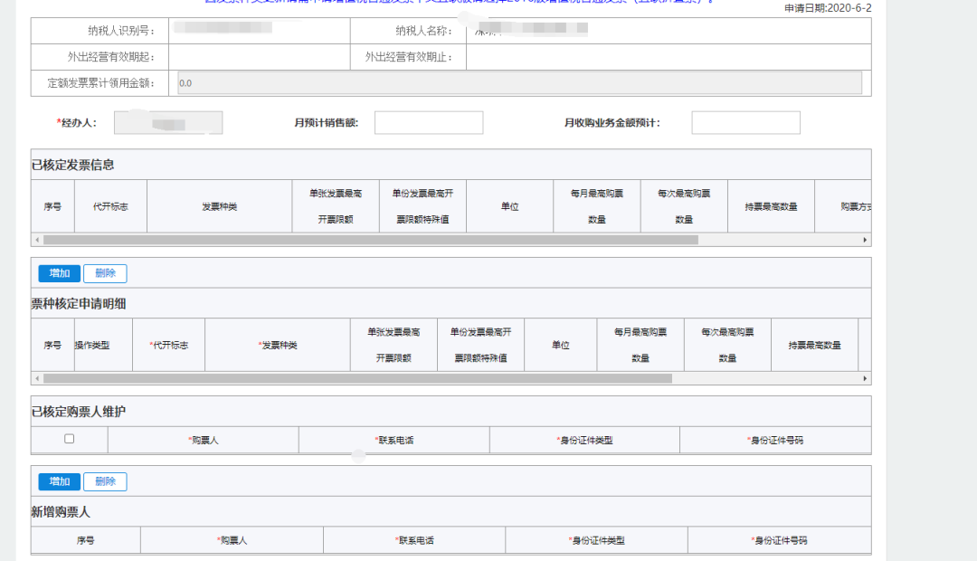Viewport: 977px width, 561px height.
Task: Click the 票种核定申请明细 horizontal scrollbar thumb
Action: click(357, 378)
